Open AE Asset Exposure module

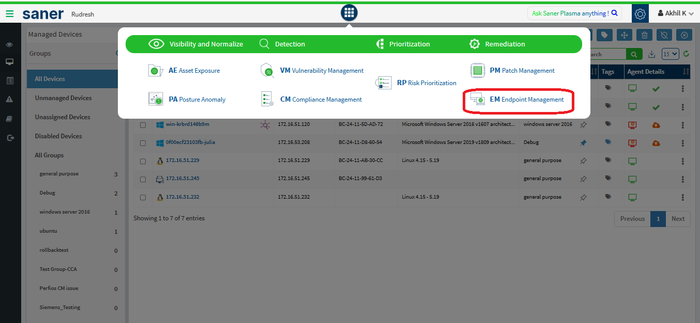pos(184,71)
